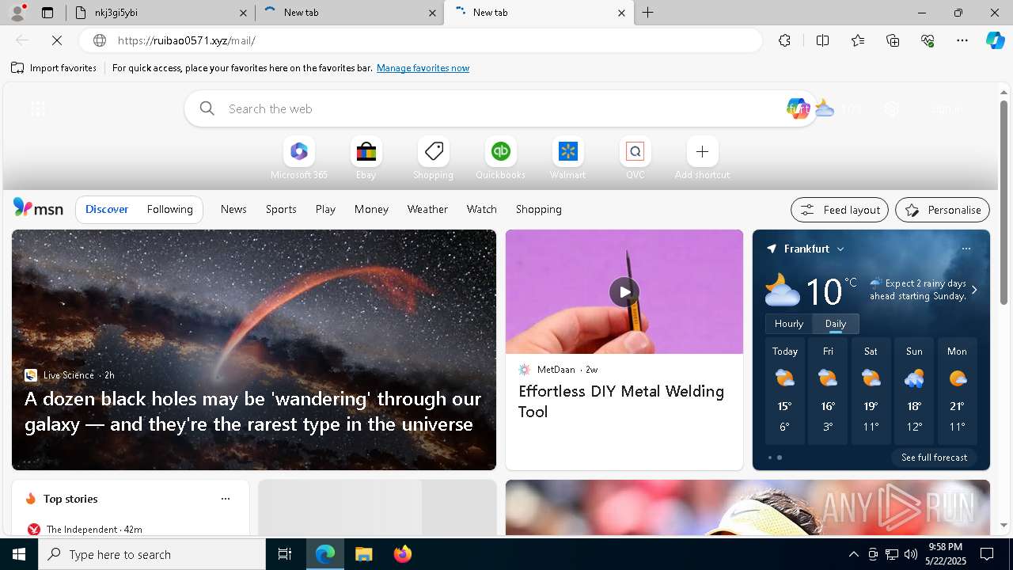The height and width of the screenshot is (570, 1013).
Task: Open Top stories more options
Action: pos(226,499)
